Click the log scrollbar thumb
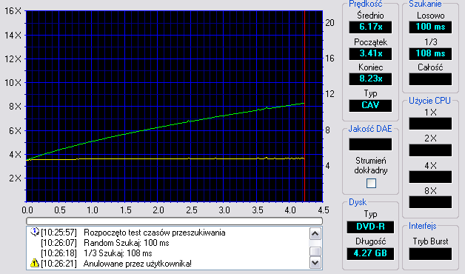 [x=315, y=252]
